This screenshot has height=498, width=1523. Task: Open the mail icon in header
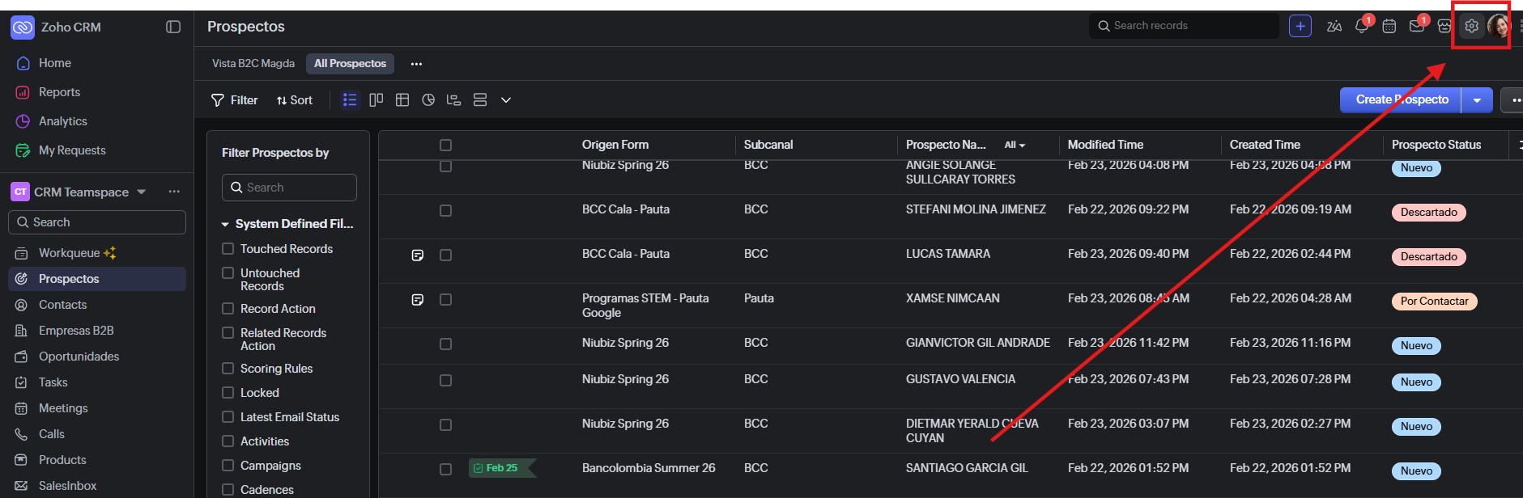point(1417,27)
